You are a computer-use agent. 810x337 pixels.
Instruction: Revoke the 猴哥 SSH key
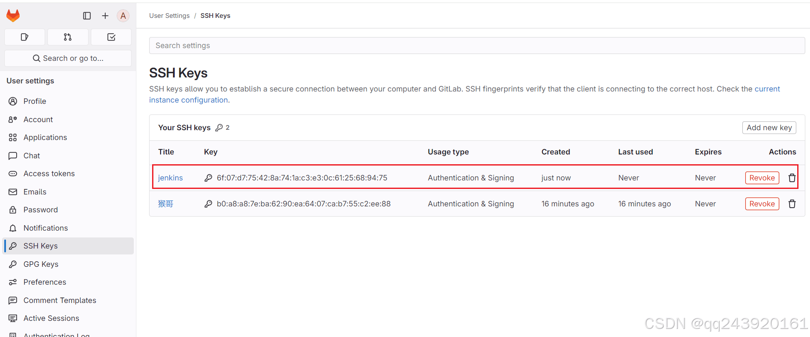tap(762, 204)
